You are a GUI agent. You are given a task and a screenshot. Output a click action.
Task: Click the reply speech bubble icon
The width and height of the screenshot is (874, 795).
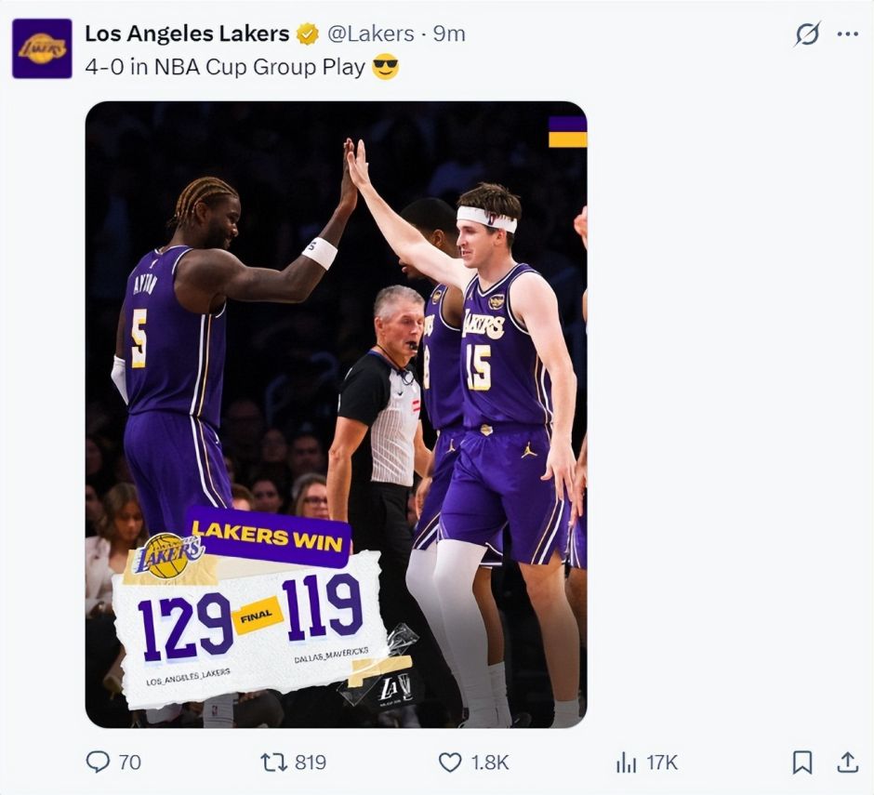click(98, 762)
